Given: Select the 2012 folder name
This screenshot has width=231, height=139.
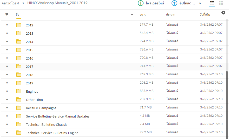Looking at the screenshot, I should coord(30,25).
